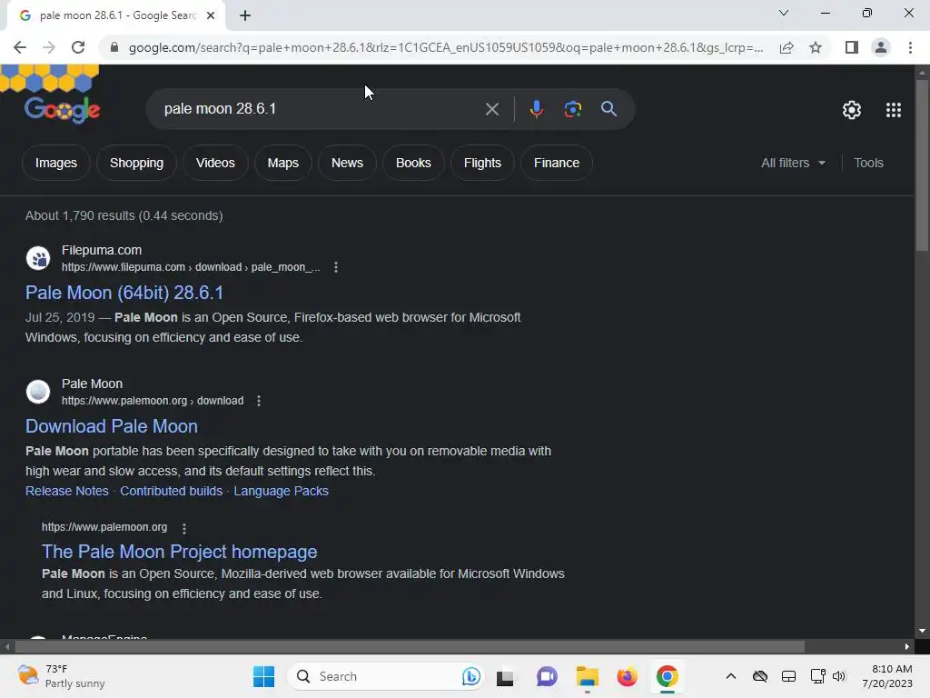Open more options for palemoon.org homepage result
Image resolution: width=930 pixels, height=698 pixels.
[184, 528]
